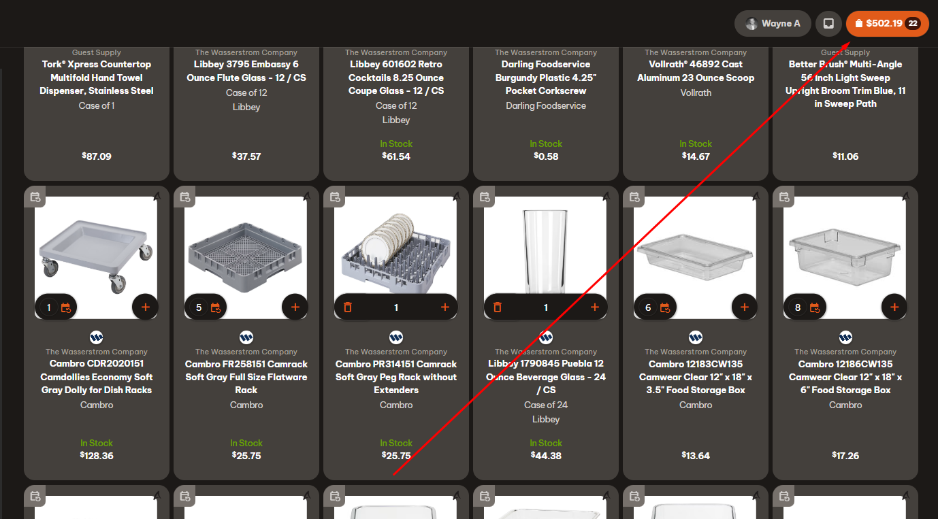Open Libbey 601602 Retro Cocktails Coupe Glass title
The height and width of the screenshot is (519, 938).
[x=396, y=78]
